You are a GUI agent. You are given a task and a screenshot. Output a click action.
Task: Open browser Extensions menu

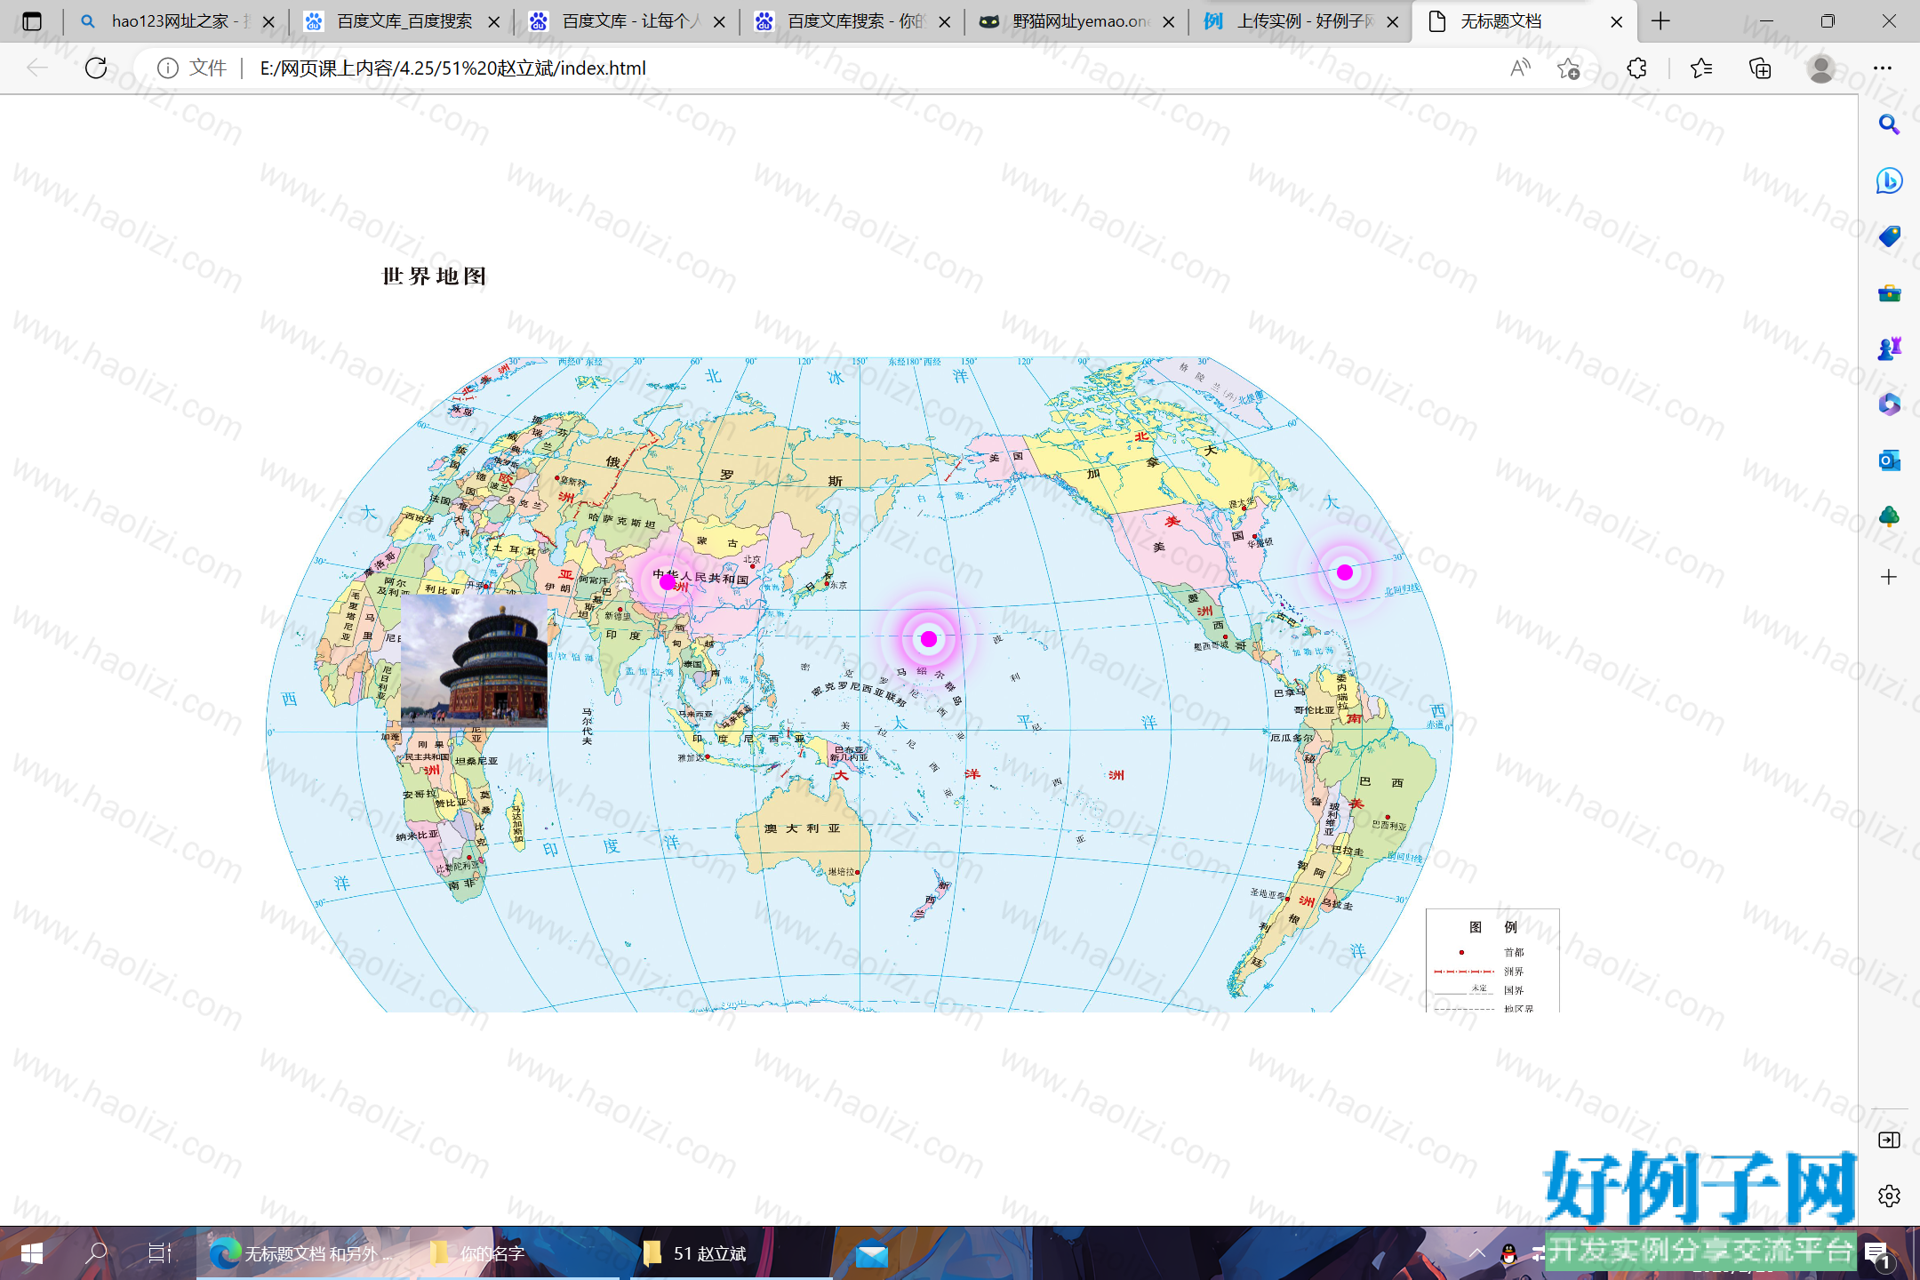click(1636, 68)
